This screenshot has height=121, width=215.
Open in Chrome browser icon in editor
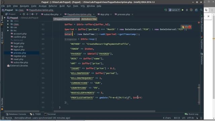point(183,27)
